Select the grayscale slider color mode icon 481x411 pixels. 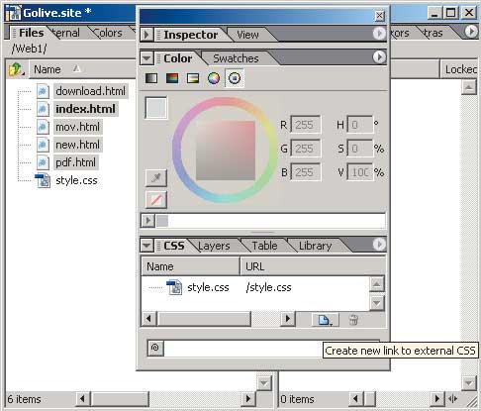151,78
